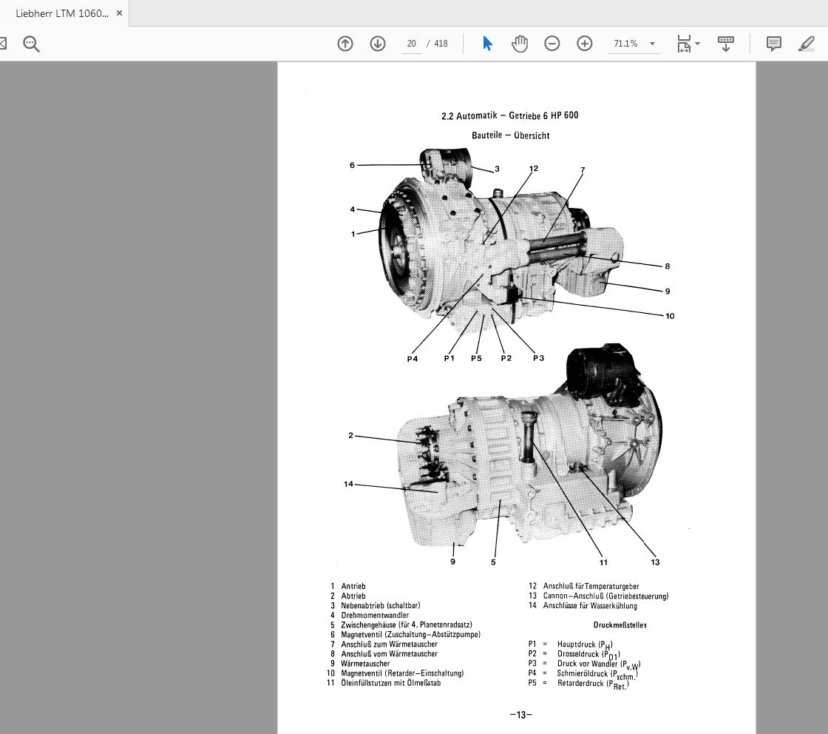Click 'Cannon–Anschluß (Getriebesteuerung)' text
The height and width of the screenshot is (734, 828).
[x=605, y=596]
